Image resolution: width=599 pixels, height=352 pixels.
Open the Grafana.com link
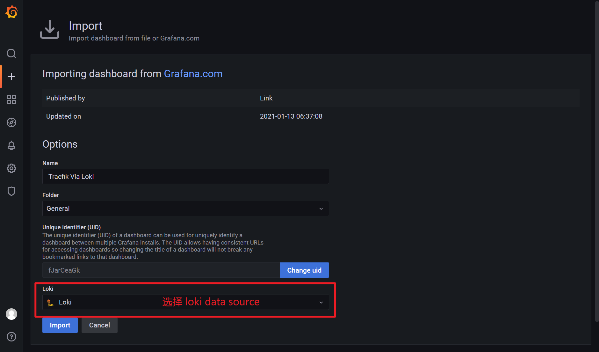[x=193, y=74]
